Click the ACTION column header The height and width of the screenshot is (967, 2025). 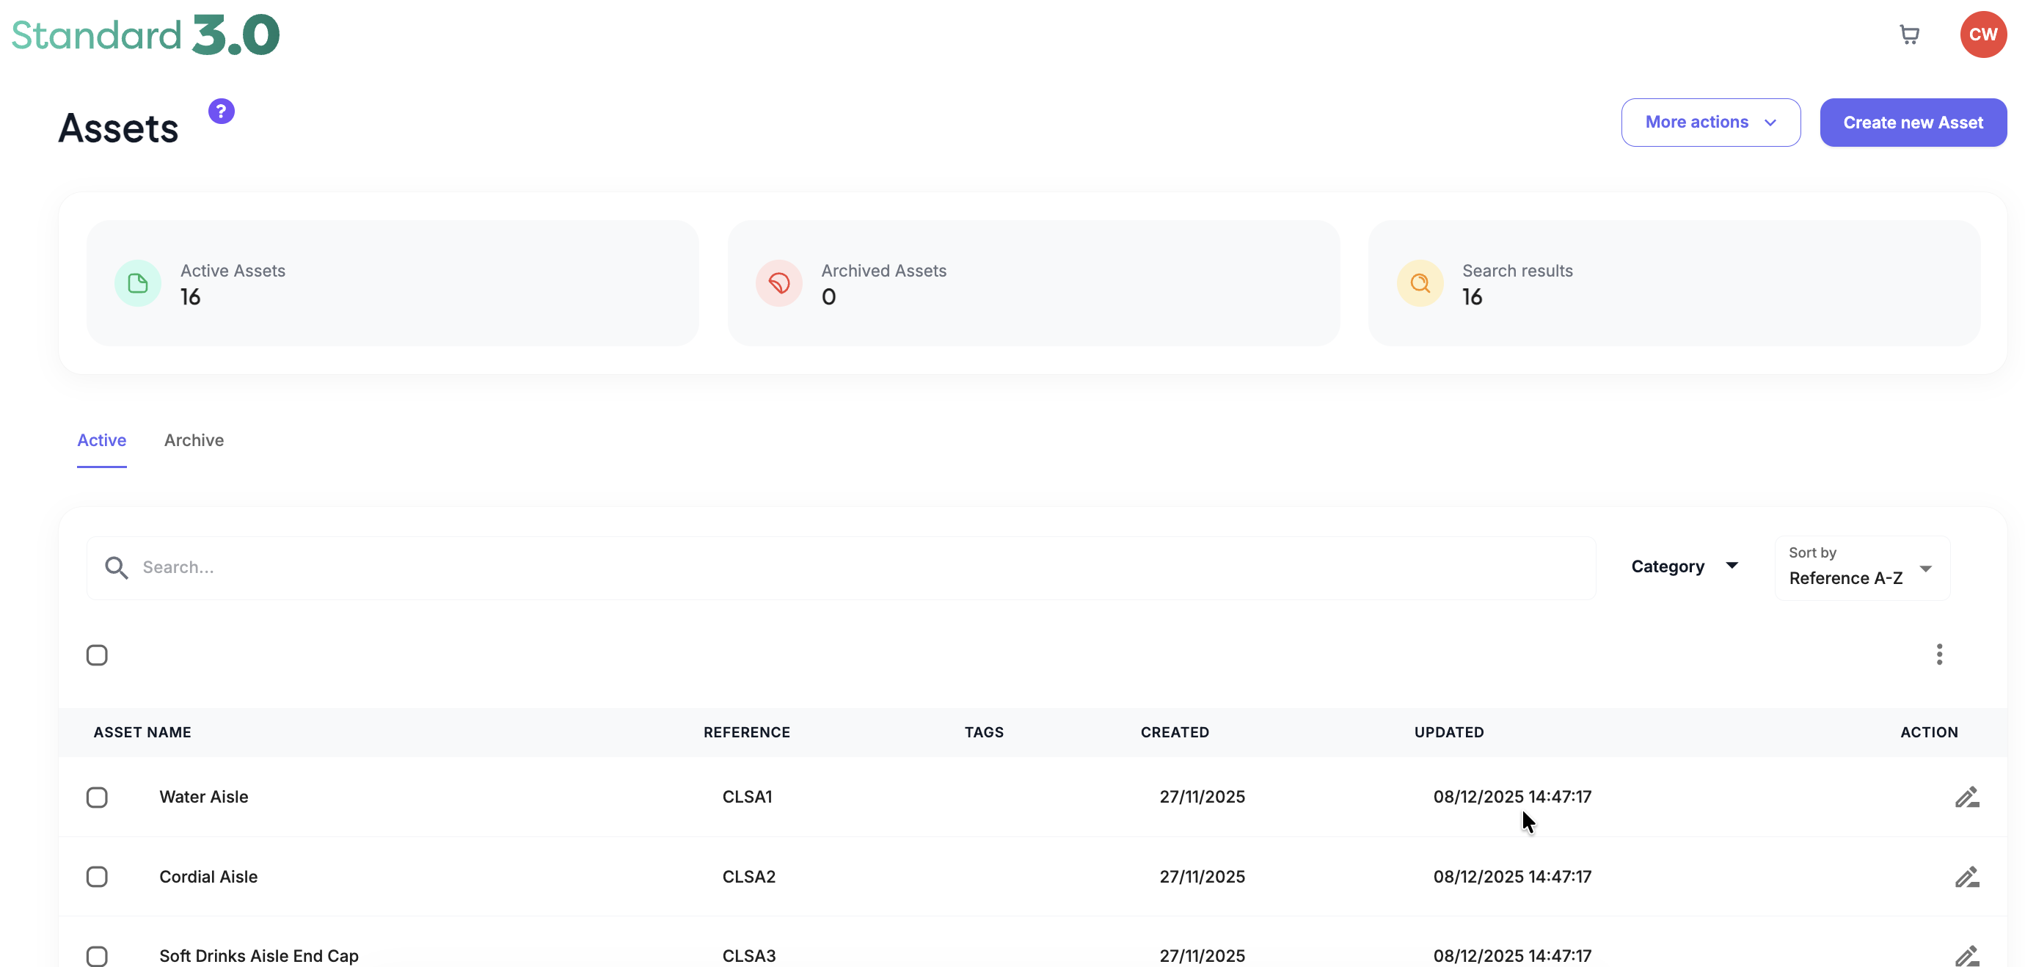point(1929,732)
